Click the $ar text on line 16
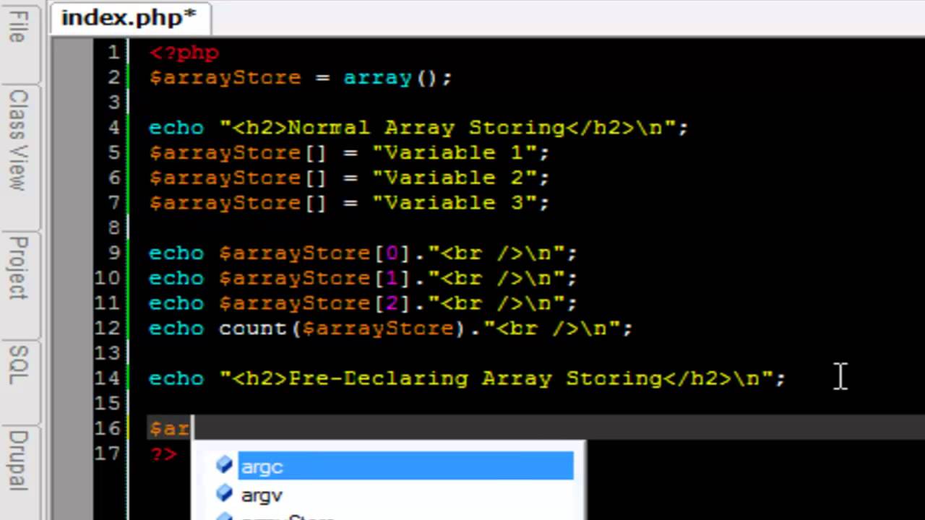Image resolution: width=925 pixels, height=520 pixels. [169, 429]
